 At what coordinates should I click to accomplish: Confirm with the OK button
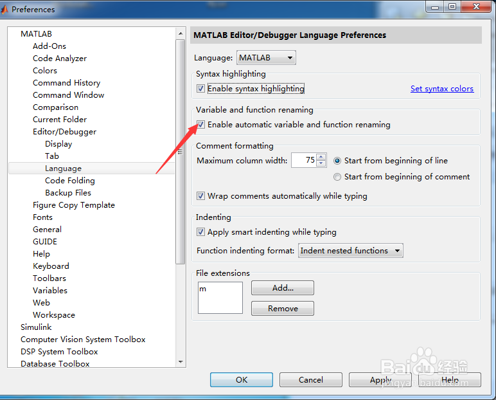pyautogui.click(x=242, y=379)
